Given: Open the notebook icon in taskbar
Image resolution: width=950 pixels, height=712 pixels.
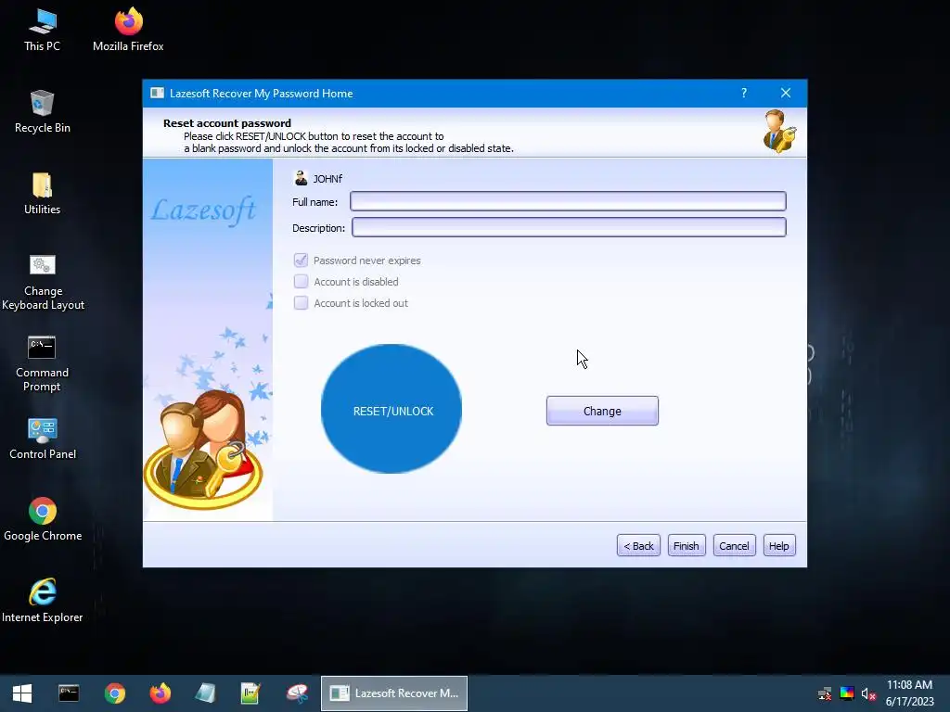Looking at the screenshot, I should [x=205, y=693].
